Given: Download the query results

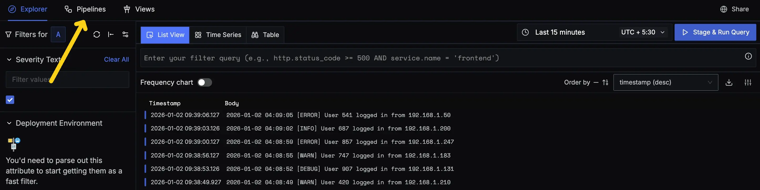Looking at the screenshot, I should click(x=729, y=82).
